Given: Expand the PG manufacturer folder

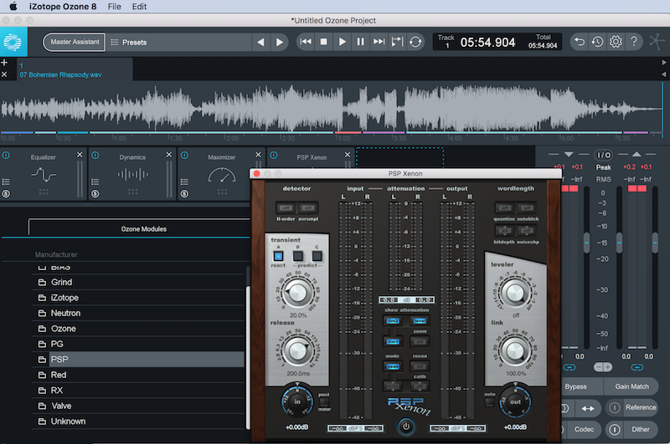Looking at the screenshot, I should (x=137, y=344).
